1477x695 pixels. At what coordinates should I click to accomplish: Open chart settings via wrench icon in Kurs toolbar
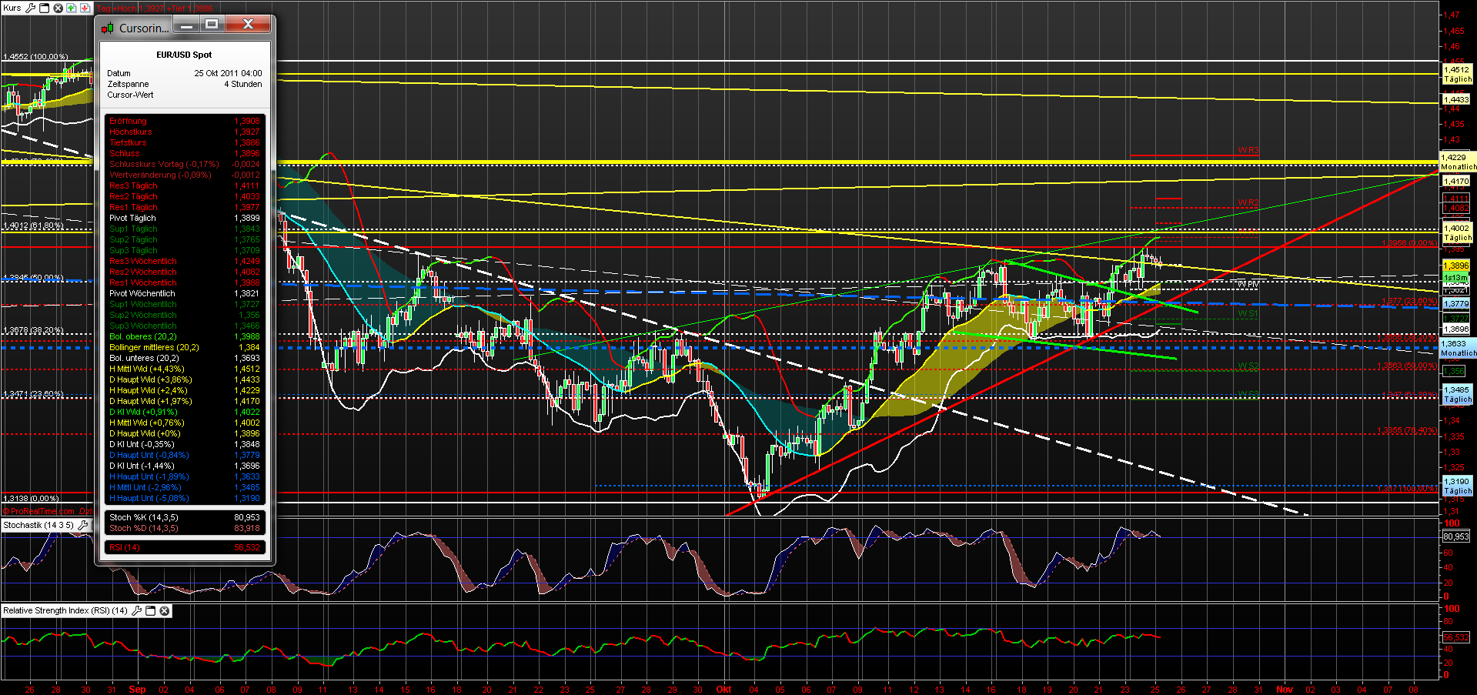31,8
